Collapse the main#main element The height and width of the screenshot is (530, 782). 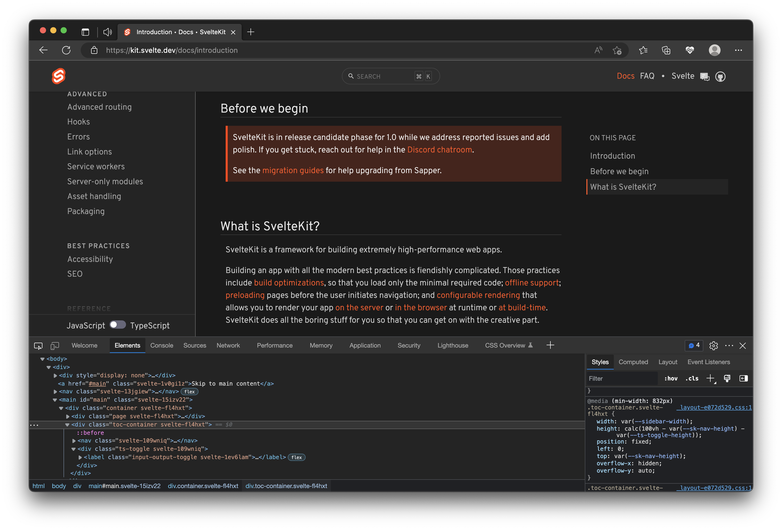(55, 400)
